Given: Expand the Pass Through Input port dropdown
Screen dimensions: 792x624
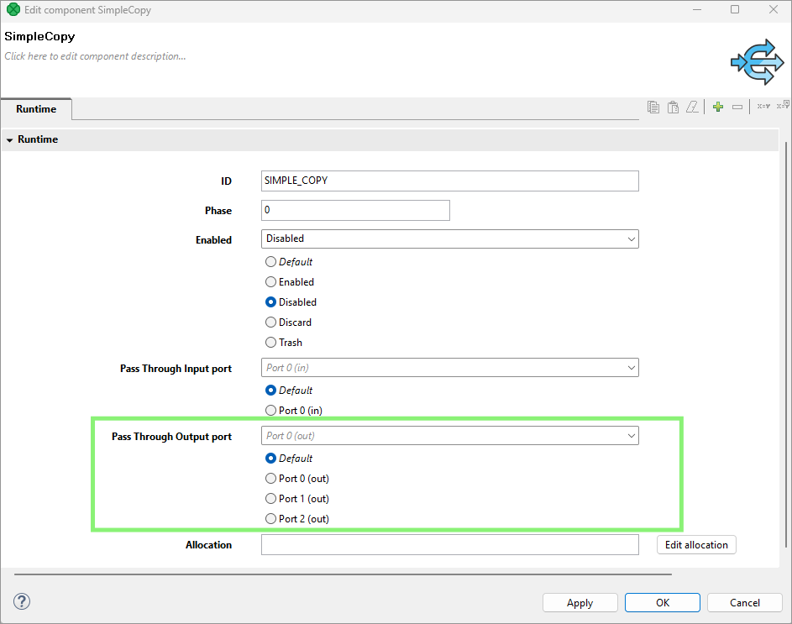Looking at the screenshot, I should (450, 368).
